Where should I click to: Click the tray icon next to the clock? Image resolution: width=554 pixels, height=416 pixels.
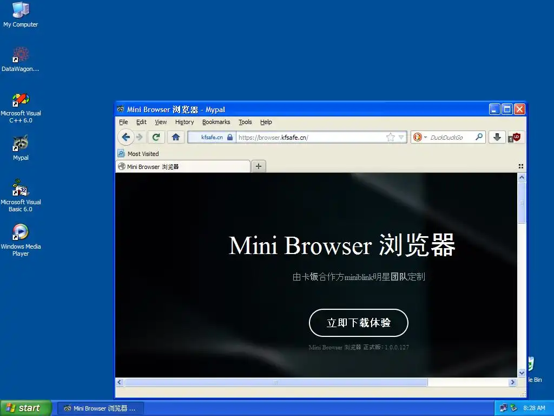pyautogui.click(x=513, y=408)
